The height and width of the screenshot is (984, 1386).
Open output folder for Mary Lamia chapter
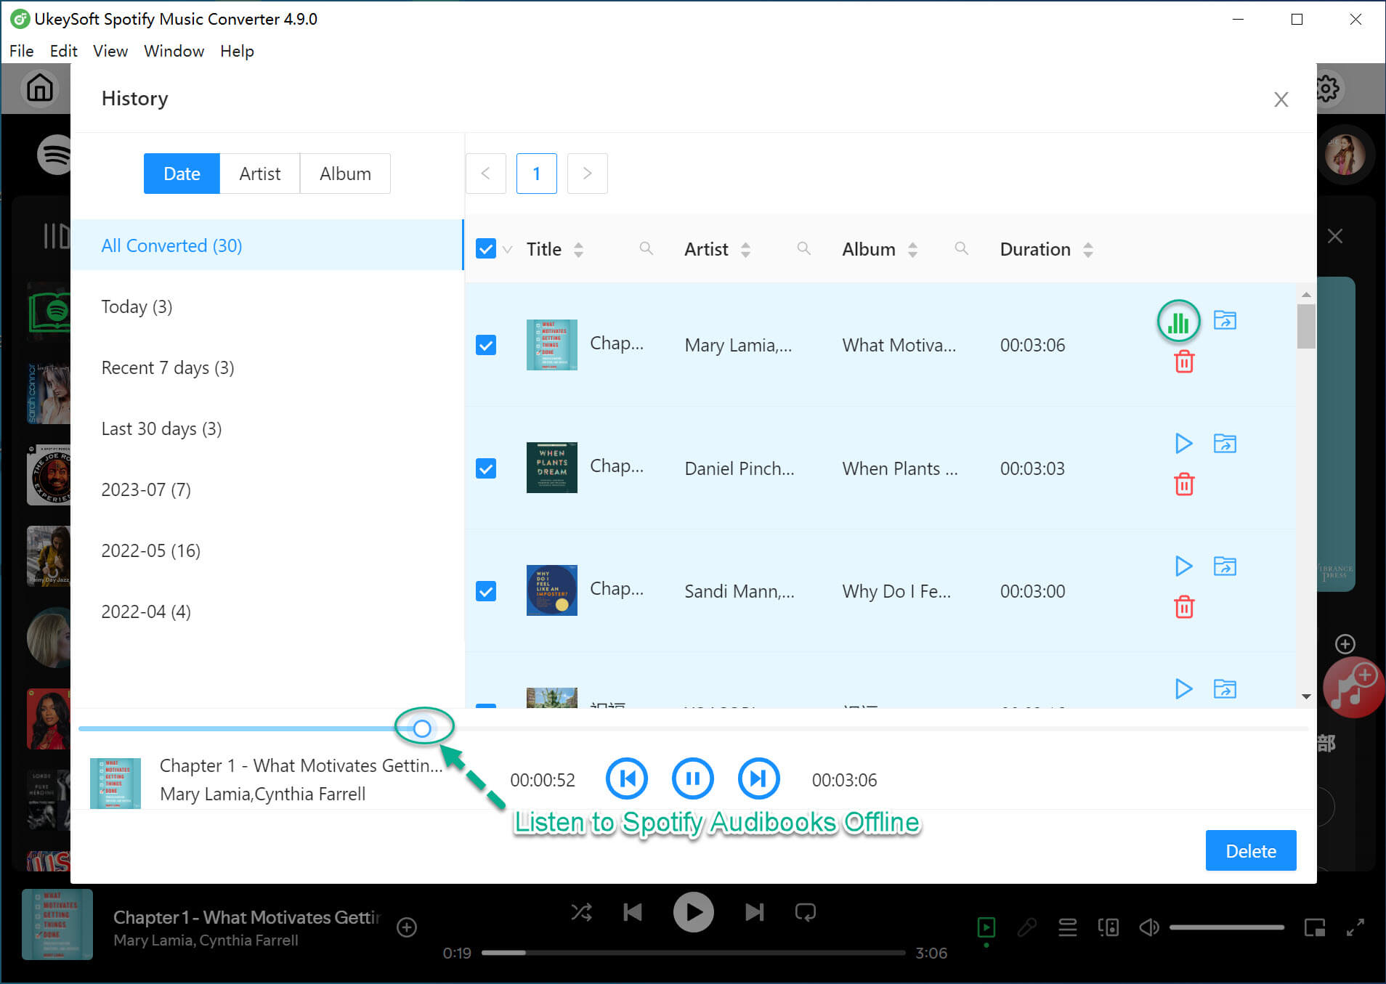[x=1225, y=320]
